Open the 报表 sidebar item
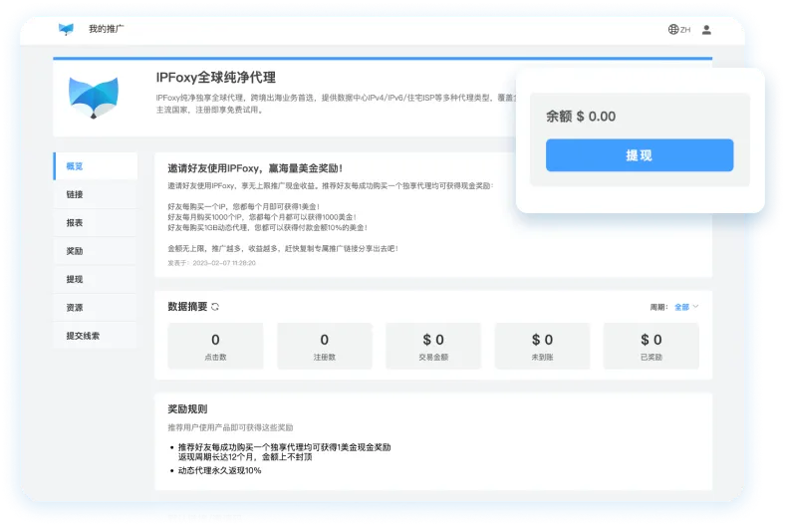 coord(95,223)
